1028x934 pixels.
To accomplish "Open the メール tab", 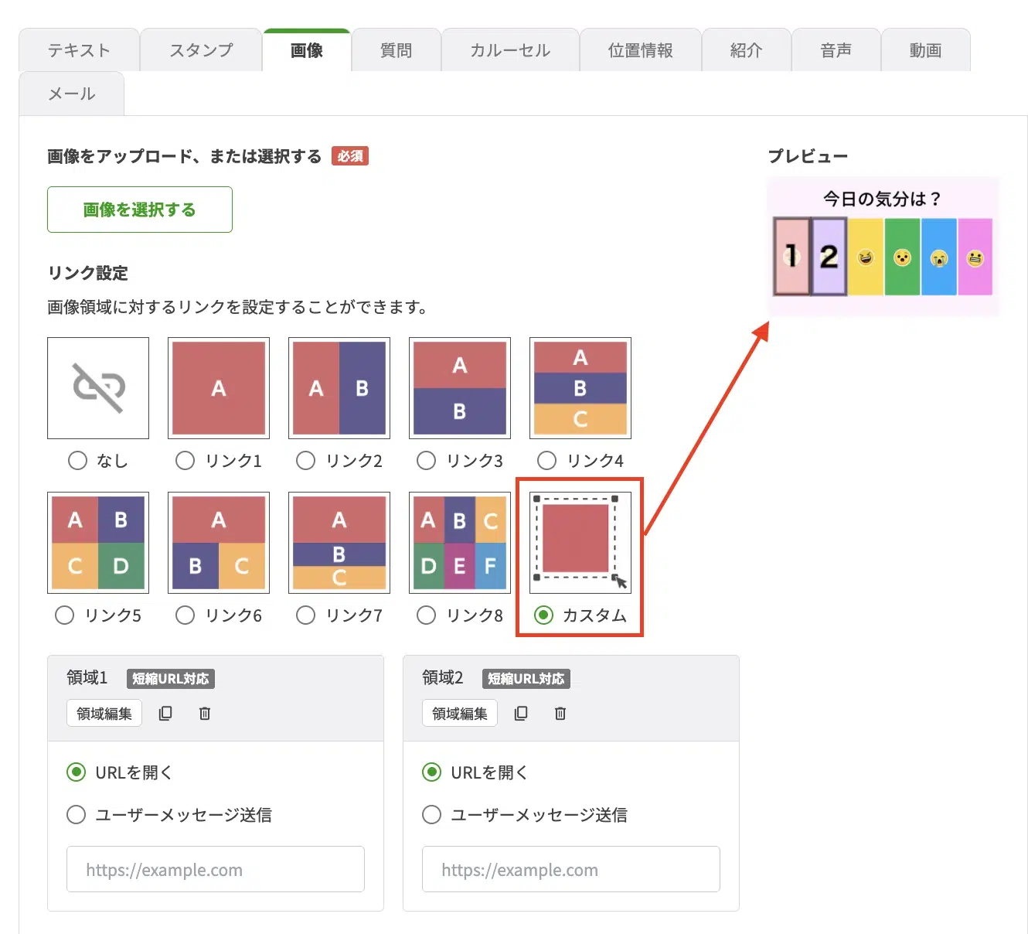I will pyautogui.click(x=71, y=94).
